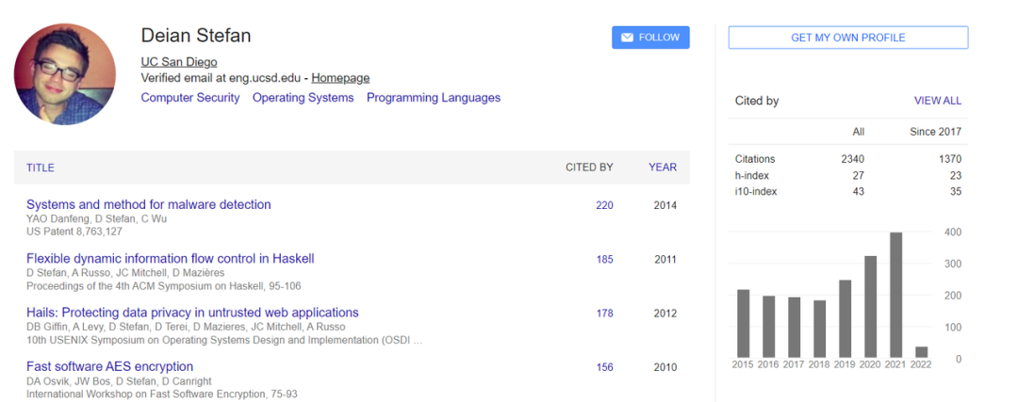Screen dimensions: 1018x402
Task: Open 'Fast software AES encryption' paper
Action: [109, 366]
